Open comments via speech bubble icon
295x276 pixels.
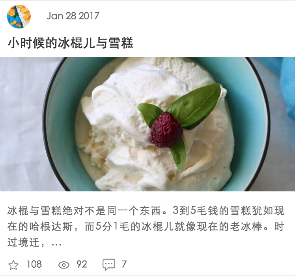(x=109, y=264)
